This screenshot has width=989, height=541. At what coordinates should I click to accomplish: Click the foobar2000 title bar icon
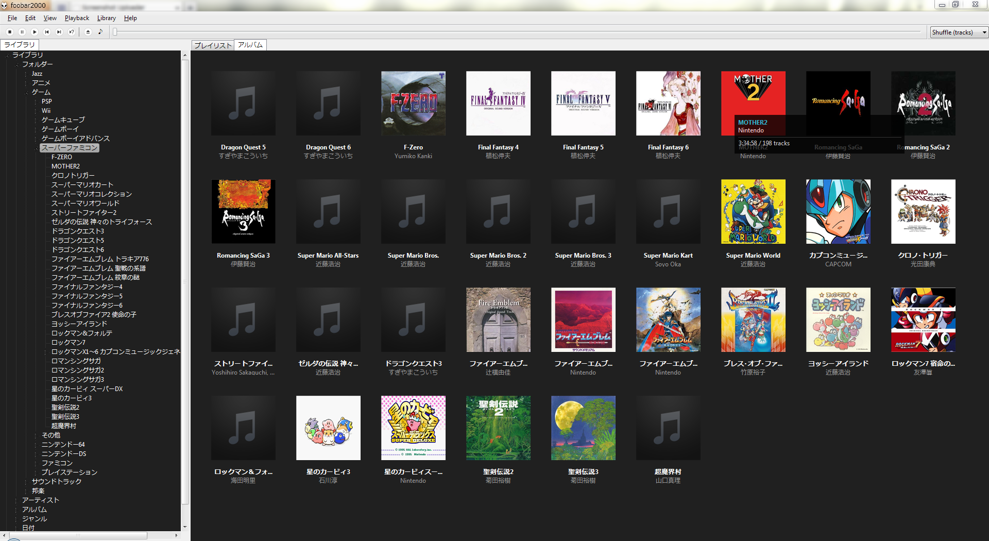pos(4,5)
